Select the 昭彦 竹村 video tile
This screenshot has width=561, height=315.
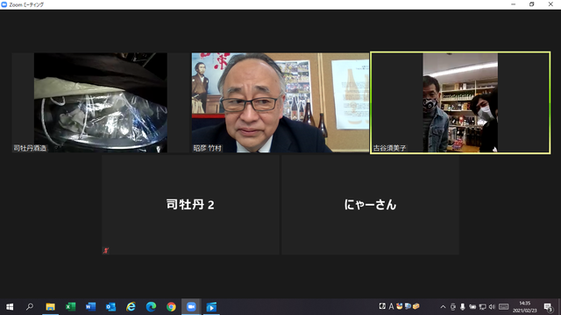tap(280, 103)
